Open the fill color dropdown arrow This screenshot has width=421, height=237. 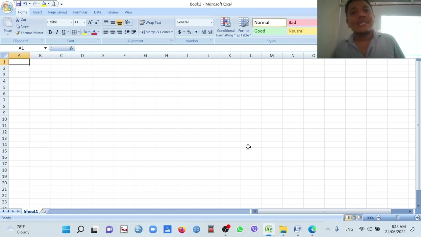coord(89,32)
